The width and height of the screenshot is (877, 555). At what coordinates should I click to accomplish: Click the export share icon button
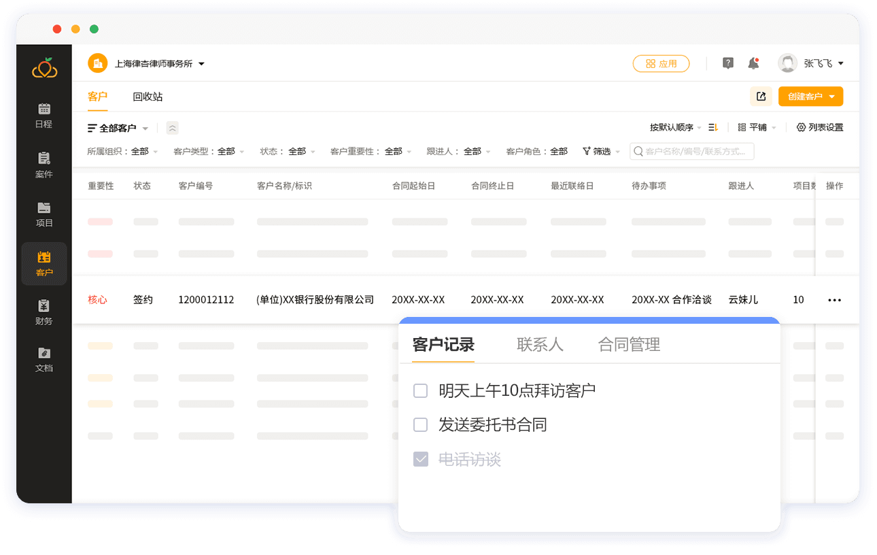[x=761, y=97]
